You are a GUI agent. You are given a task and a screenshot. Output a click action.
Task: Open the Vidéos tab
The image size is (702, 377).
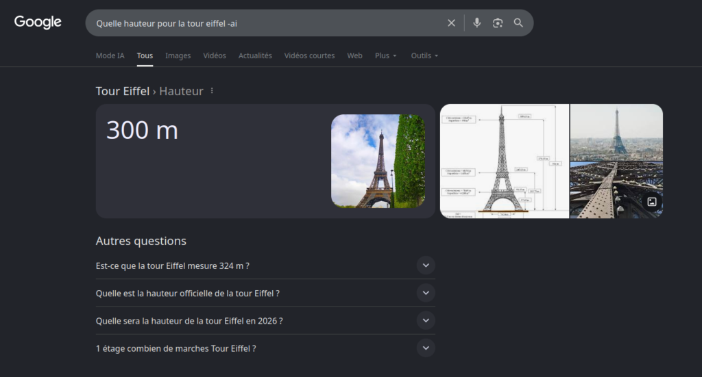[215, 56]
